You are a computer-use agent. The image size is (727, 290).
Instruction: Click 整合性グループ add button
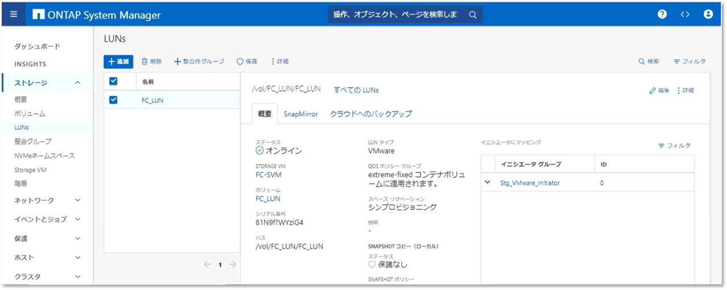(199, 61)
